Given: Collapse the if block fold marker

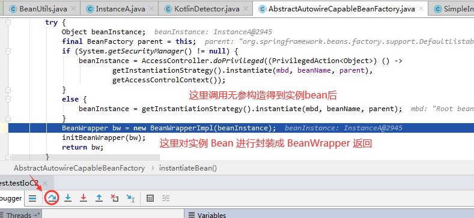Looking at the screenshot, I should pos(8,51).
